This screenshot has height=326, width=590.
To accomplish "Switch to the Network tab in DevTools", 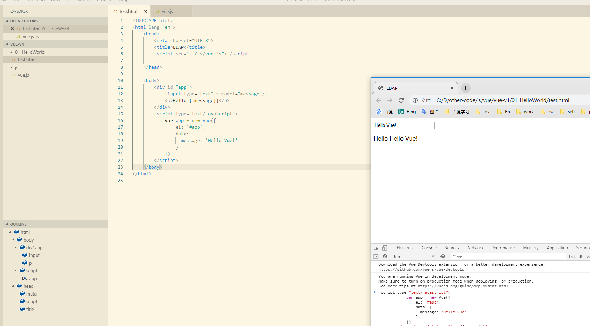I will tap(475, 248).
